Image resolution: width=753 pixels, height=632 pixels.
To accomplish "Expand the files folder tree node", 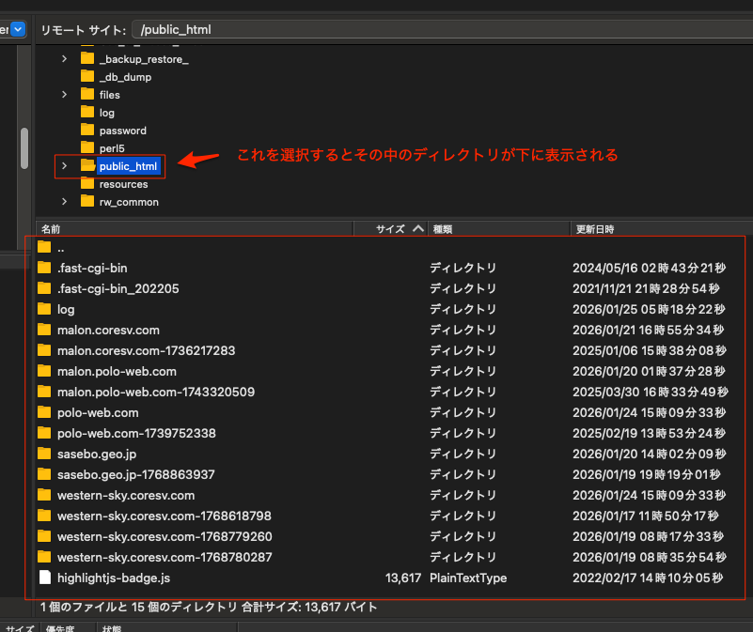I will click(x=64, y=95).
